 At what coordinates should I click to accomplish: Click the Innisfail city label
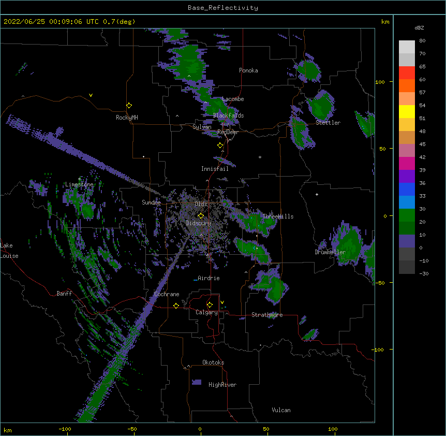coord(215,169)
